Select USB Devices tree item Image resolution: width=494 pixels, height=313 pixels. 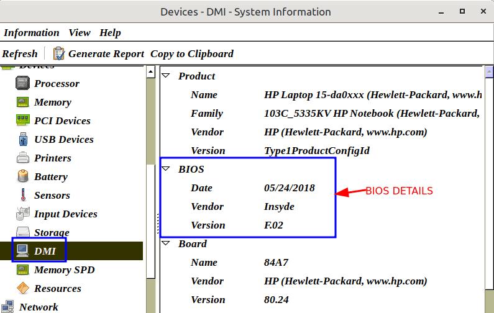[x=64, y=140]
